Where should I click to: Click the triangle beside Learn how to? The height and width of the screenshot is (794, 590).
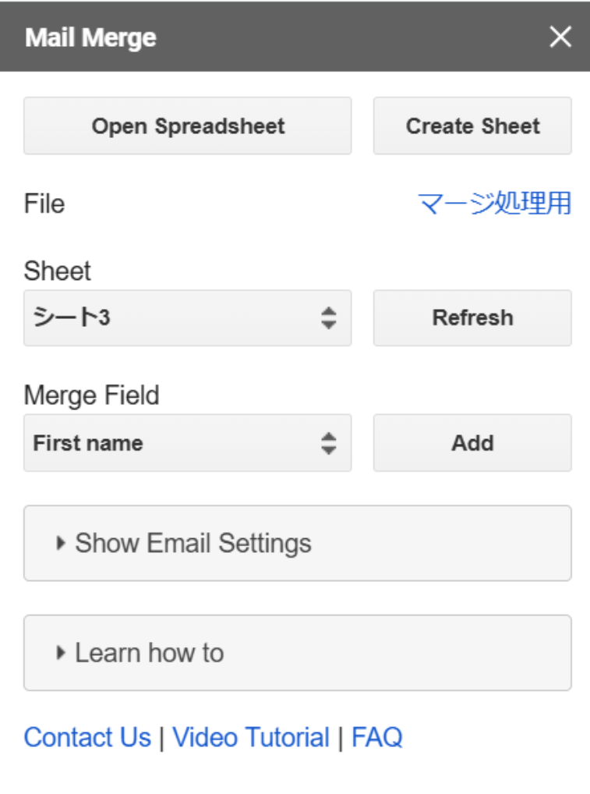61,653
